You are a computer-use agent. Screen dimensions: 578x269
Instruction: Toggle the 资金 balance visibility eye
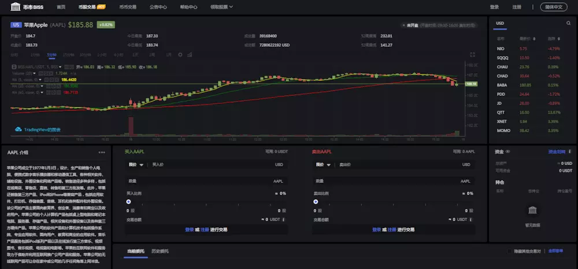coord(508,151)
